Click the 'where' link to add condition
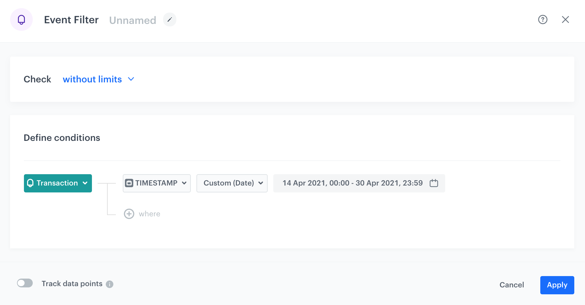The width and height of the screenshot is (585, 305). 150,214
